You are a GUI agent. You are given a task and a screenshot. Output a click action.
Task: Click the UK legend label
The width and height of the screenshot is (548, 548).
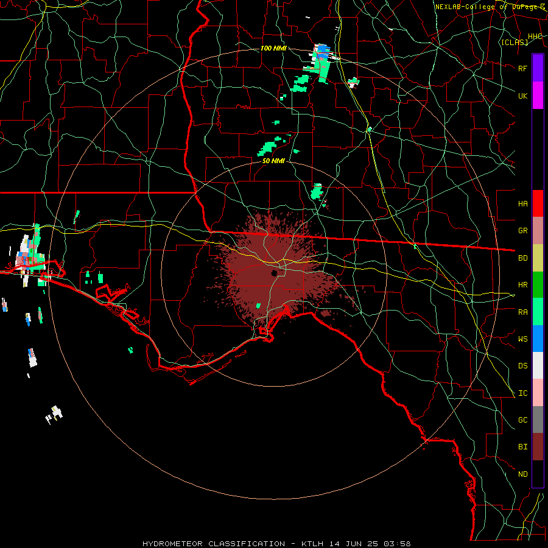pyautogui.click(x=522, y=96)
